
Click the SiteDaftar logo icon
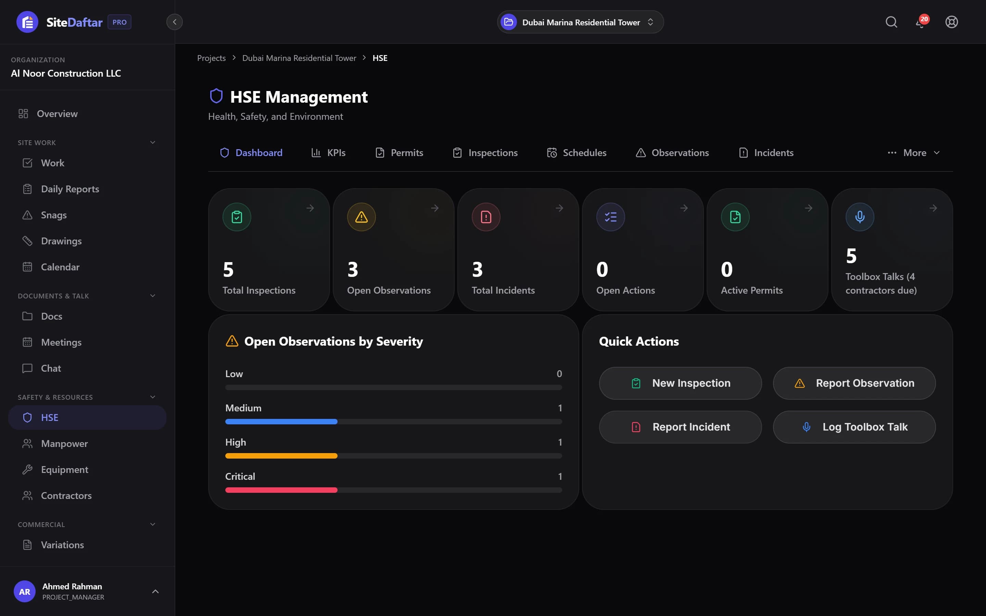27,22
